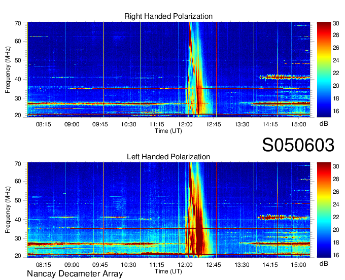
Task: Click the 15:00 time tick on right-handed plot
Action: pyautogui.click(x=298, y=124)
